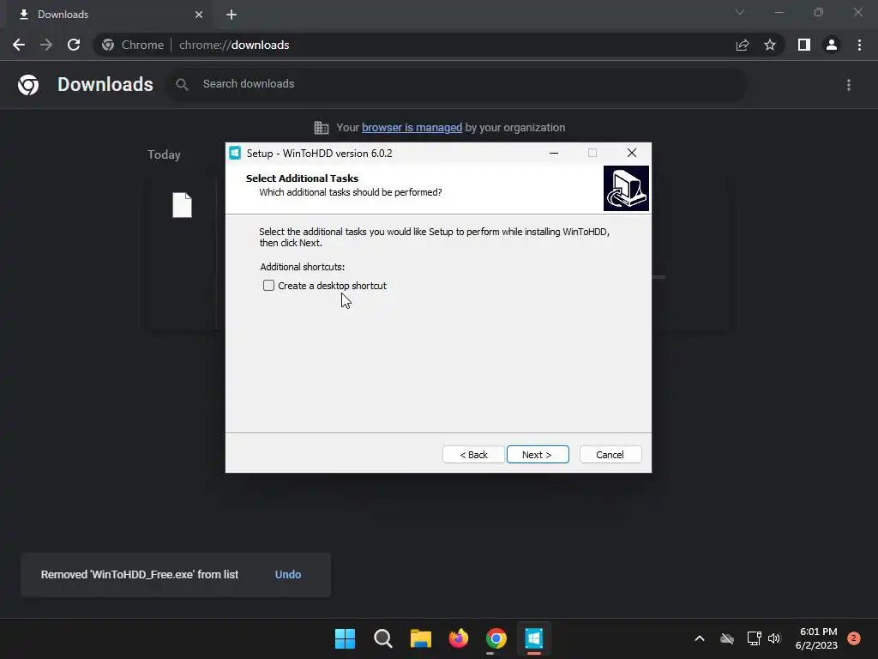Open Windows Start menu
This screenshot has width=878, height=659.
point(345,638)
